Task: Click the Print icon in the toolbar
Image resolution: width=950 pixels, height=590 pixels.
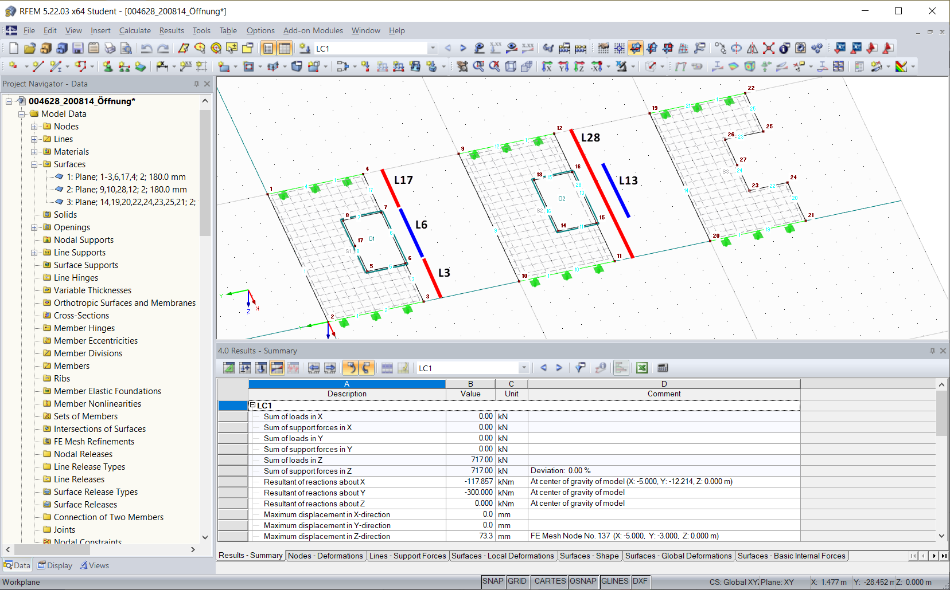Action: [x=110, y=48]
